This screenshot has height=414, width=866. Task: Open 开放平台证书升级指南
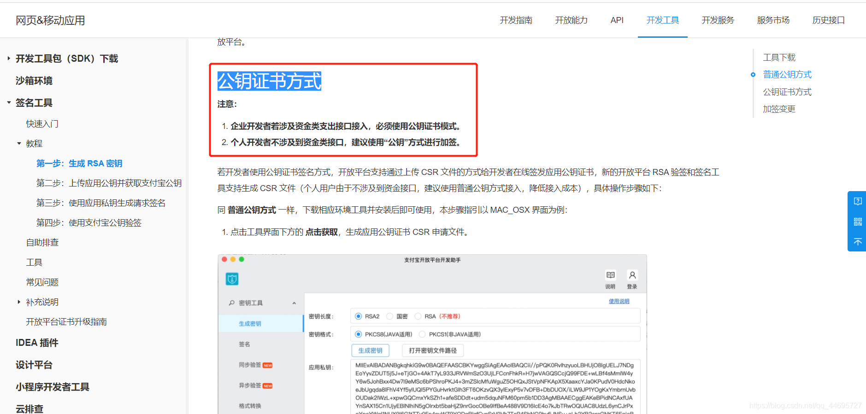coord(66,322)
